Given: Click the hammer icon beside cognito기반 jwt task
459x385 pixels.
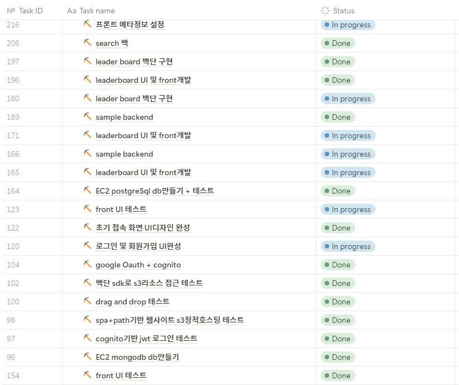Looking at the screenshot, I should click(x=87, y=338).
